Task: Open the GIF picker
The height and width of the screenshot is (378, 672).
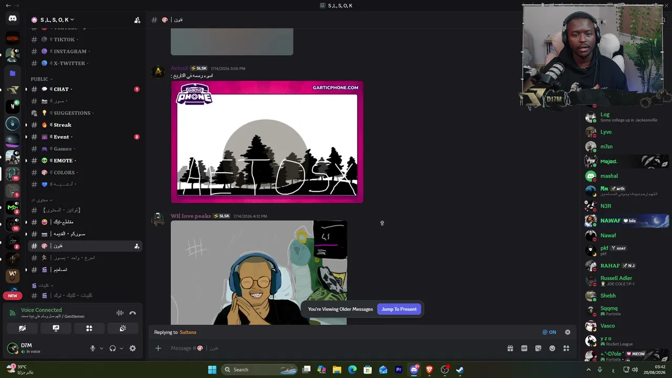Action: pos(524,348)
